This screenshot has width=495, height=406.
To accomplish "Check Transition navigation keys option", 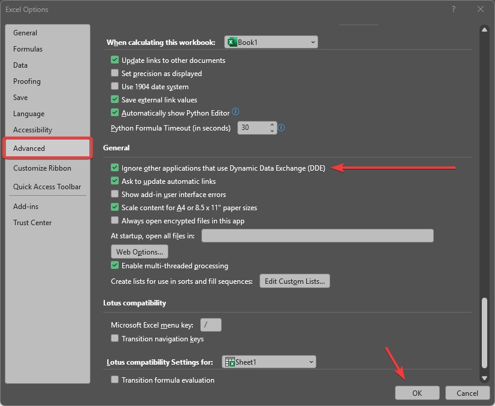I will (114, 338).
